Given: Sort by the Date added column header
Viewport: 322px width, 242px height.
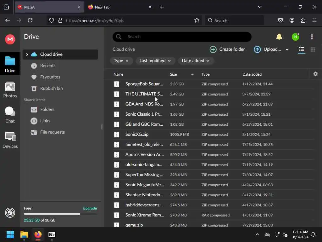Looking at the screenshot, I should tap(252, 74).
